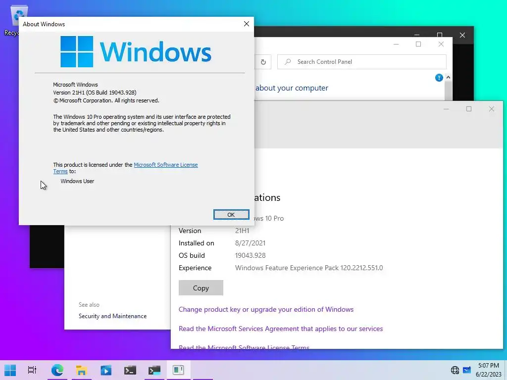Screen dimensions: 507x380
Task: Open Control Panel help icon
Action: pos(439,78)
